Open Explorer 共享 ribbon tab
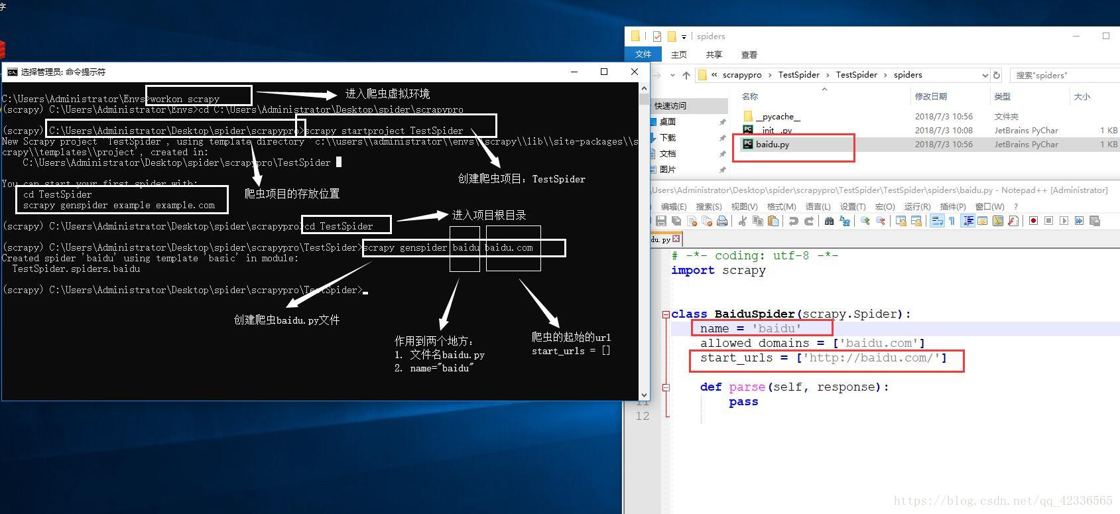This screenshot has width=1120, height=514. point(714,54)
